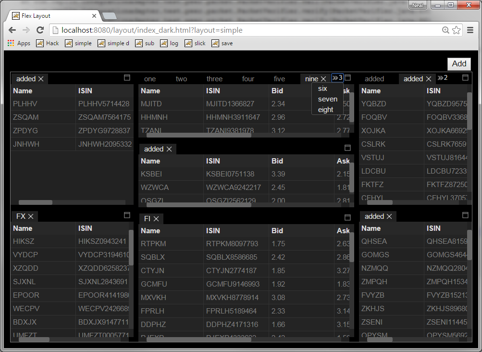Open the overflow menu showing 3 hidden tabs

pos(337,78)
